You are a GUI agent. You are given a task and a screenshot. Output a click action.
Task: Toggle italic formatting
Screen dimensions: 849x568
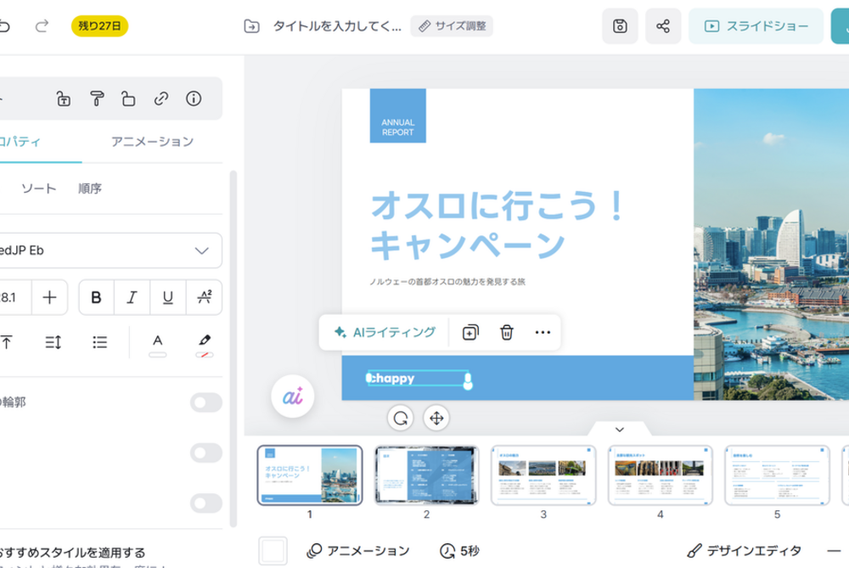tap(132, 297)
